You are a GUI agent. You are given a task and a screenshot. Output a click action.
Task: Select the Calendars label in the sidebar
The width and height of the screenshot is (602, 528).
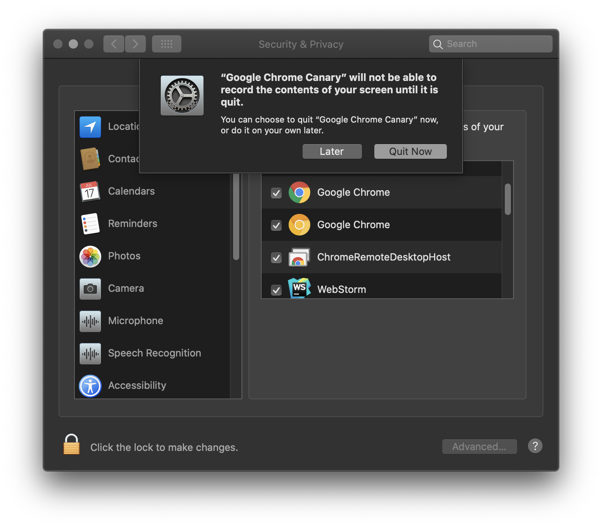pos(132,191)
